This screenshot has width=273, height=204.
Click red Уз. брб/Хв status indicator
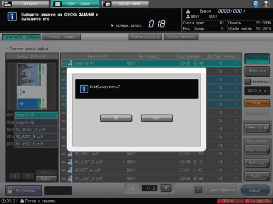(258, 201)
